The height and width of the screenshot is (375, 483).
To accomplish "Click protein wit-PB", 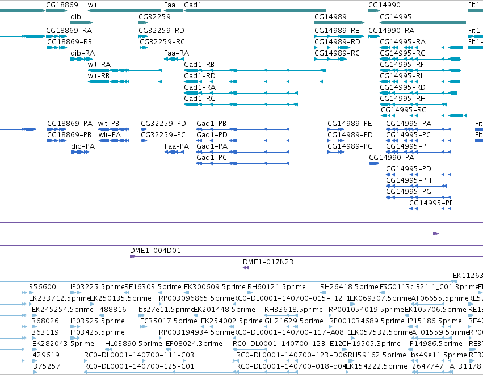I will (114, 129).
